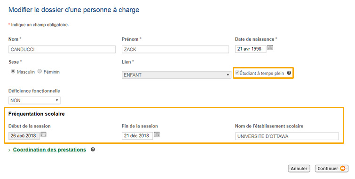Screen dimensions: 355x179
Task: Open the Coordination des prestations link
Action: tap(49, 149)
